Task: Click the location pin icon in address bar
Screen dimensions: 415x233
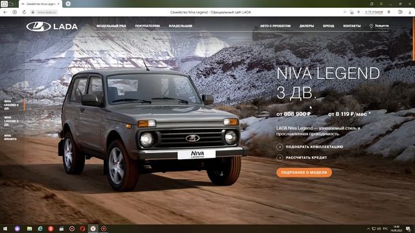Action: (359, 12)
